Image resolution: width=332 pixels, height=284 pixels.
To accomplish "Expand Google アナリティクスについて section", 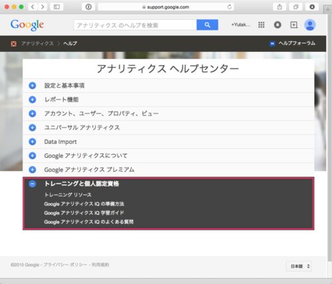I will [168, 156].
